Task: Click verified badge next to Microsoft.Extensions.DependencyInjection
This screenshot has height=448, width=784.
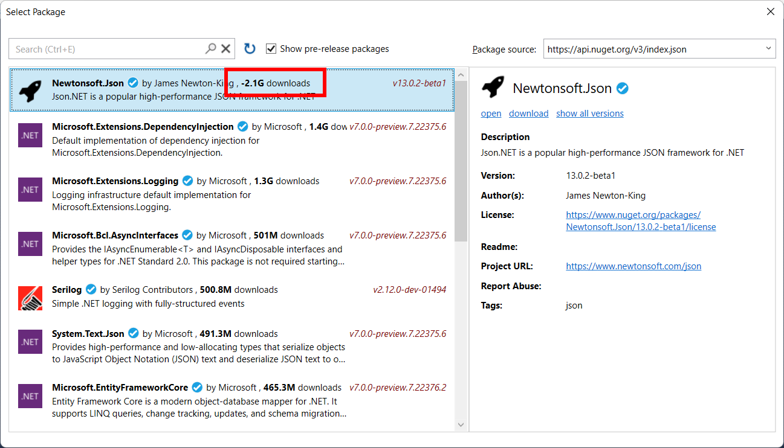Action: click(x=243, y=127)
